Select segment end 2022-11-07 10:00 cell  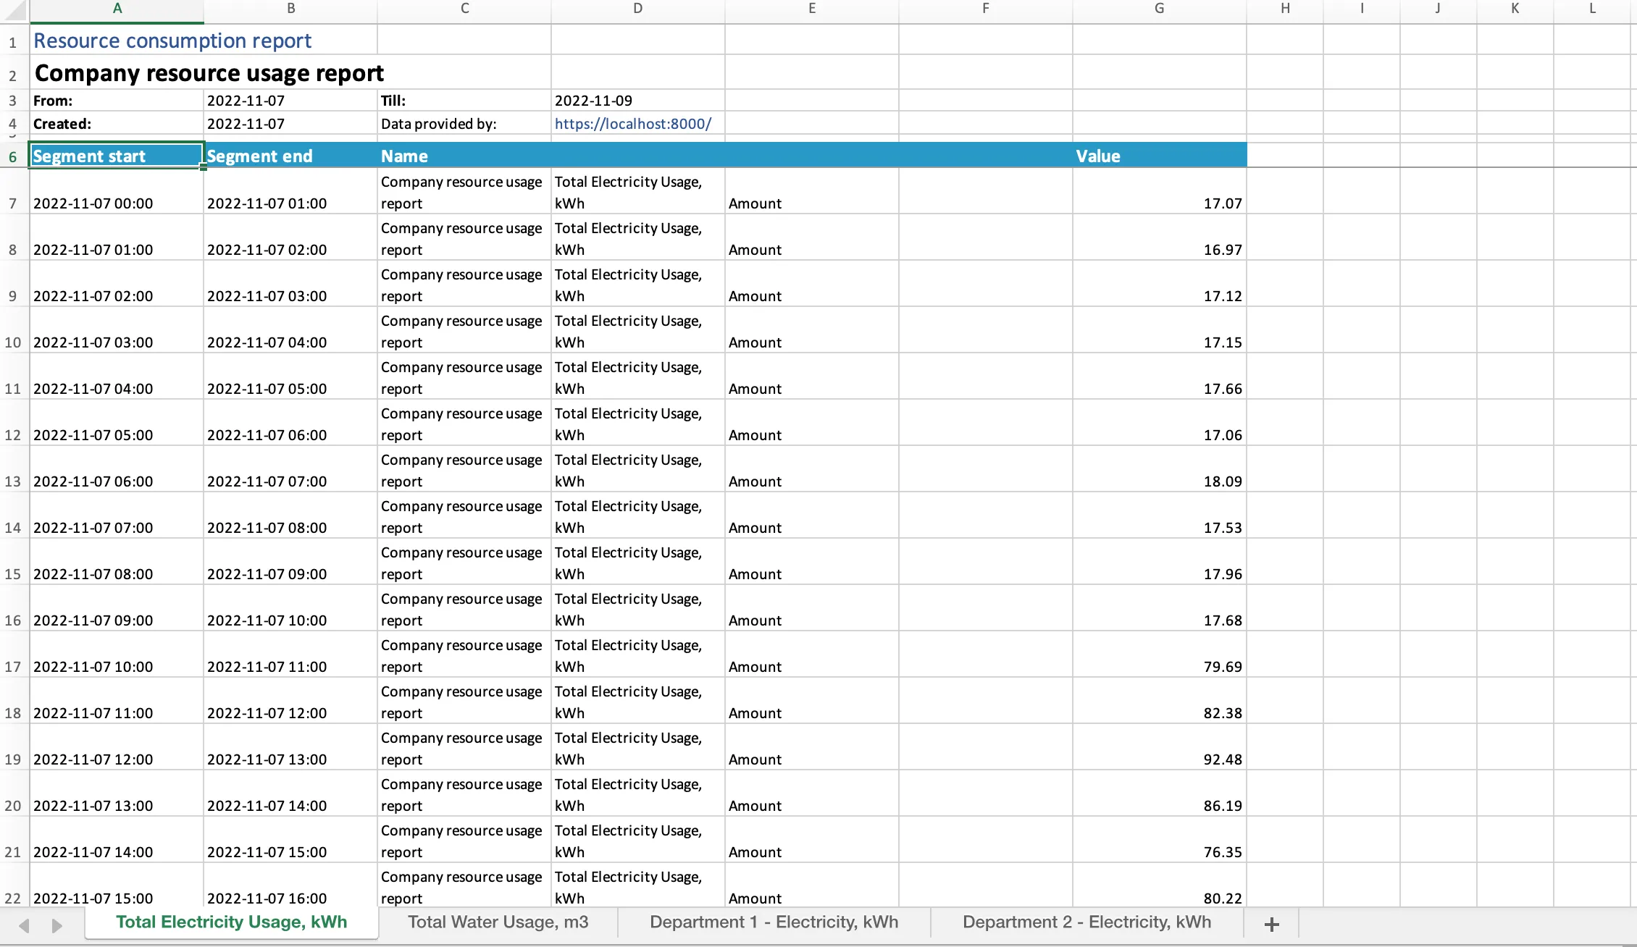(x=290, y=609)
